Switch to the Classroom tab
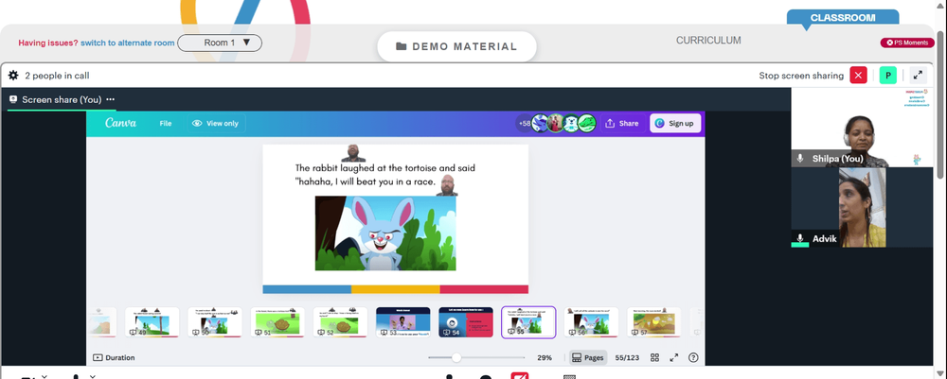The width and height of the screenshot is (947, 379). coord(843,18)
